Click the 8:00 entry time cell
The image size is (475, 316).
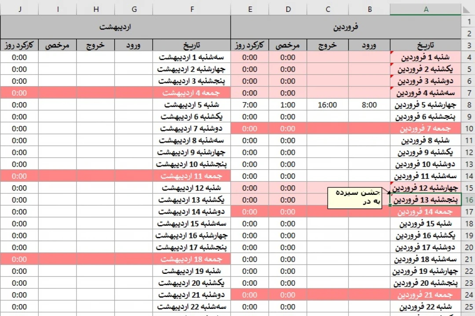369,104
